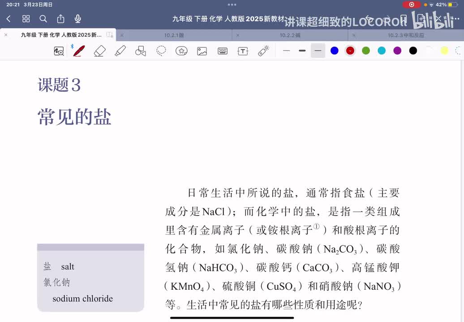Tap the word salt in the vocabulary box

pyautogui.click(x=68, y=267)
